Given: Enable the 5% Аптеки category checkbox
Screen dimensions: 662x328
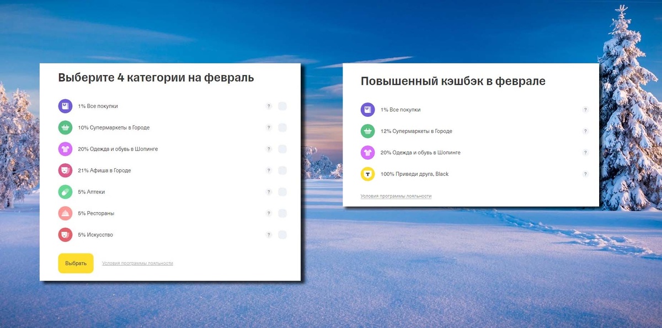Looking at the screenshot, I should point(282,192).
